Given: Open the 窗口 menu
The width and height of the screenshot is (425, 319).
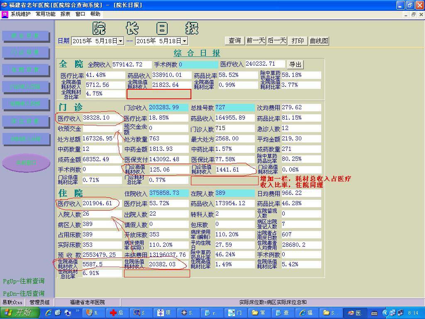Looking at the screenshot, I should click(80, 14).
